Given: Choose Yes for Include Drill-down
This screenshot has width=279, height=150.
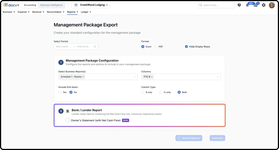Looking at the screenshot, I should 60,92.
